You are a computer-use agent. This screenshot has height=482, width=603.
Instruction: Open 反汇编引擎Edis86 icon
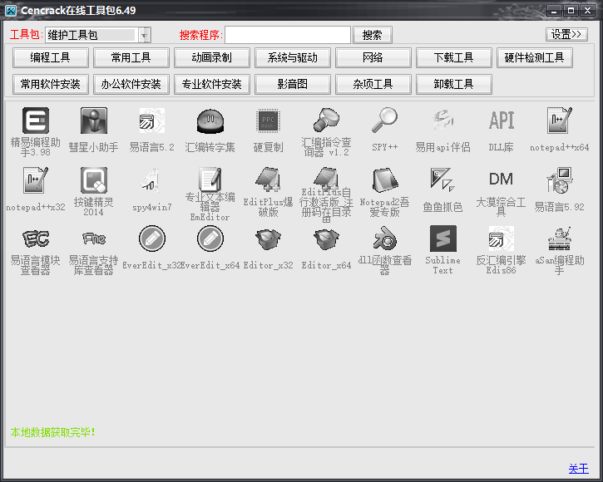click(501, 239)
